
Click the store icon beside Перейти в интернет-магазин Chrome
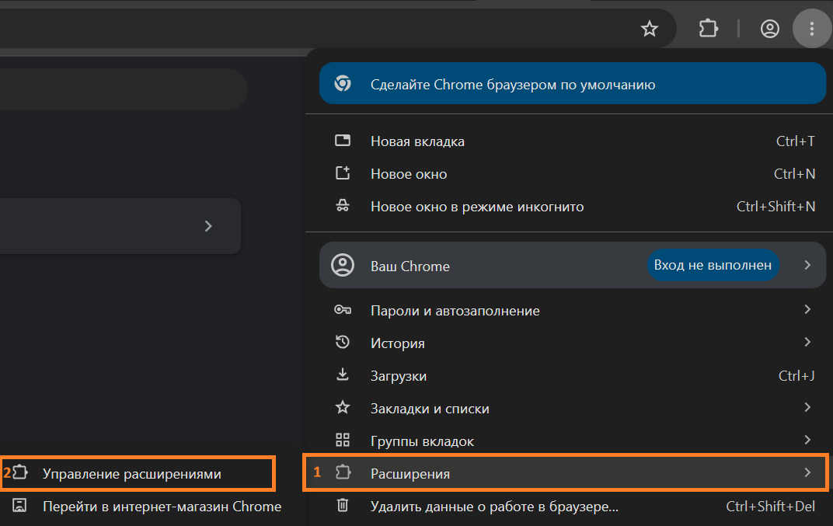[x=19, y=505]
